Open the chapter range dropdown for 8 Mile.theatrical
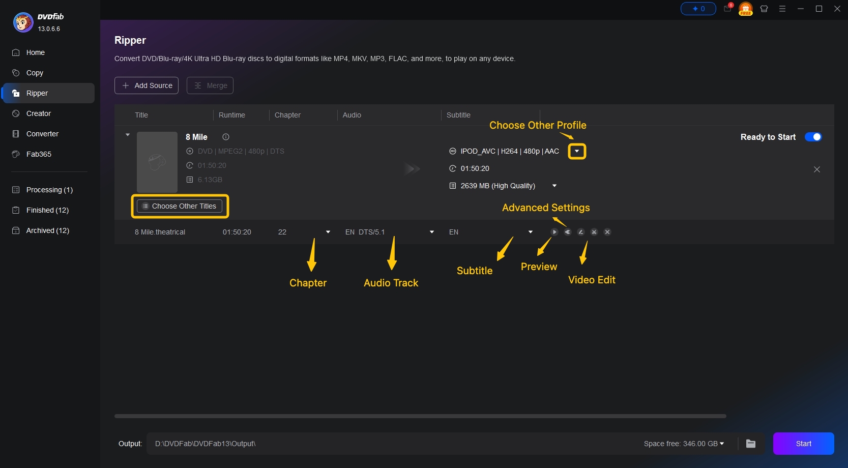This screenshot has width=848, height=468. pyautogui.click(x=328, y=232)
